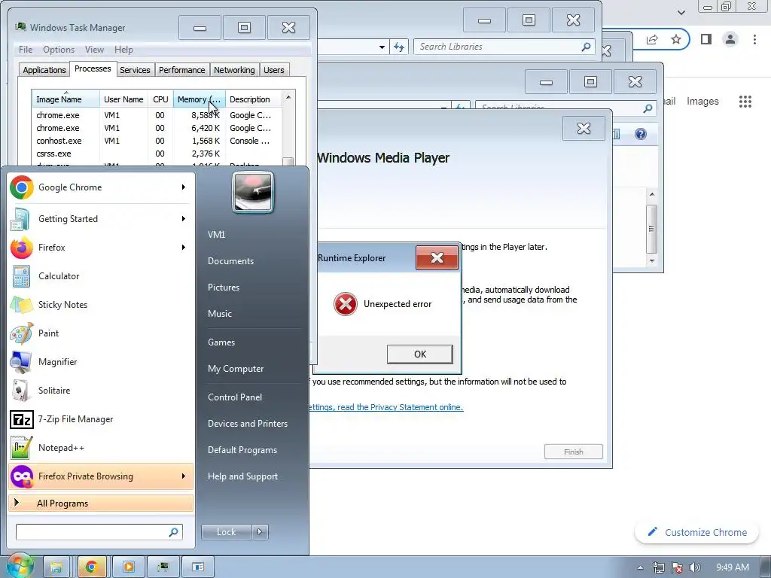Expand Firefox Private Browsing submenu arrow
This screenshot has width=771, height=578.
(184, 476)
